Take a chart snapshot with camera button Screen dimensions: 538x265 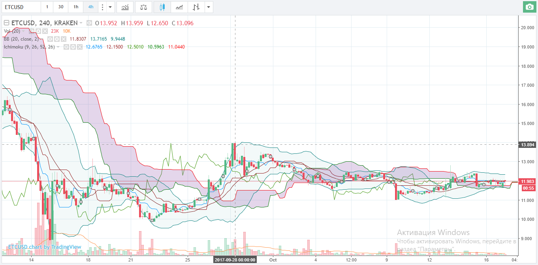pyautogui.click(x=529, y=7)
